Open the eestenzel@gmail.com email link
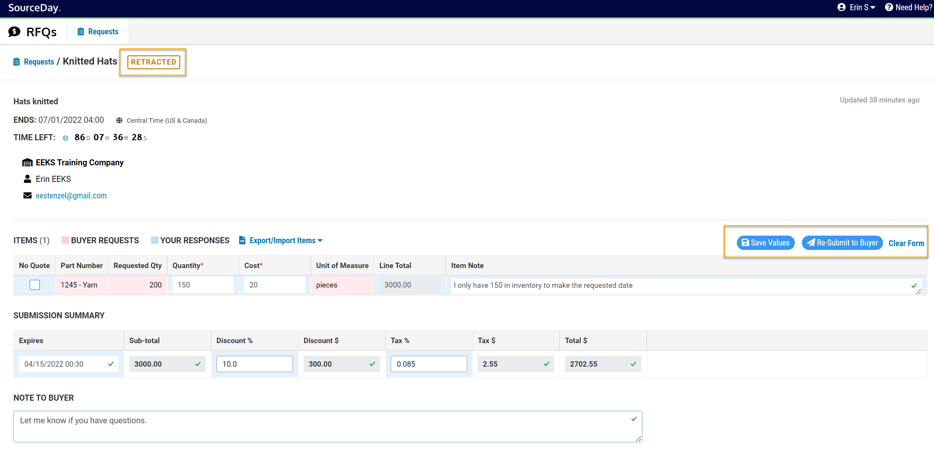Image resolution: width=934 pixels, height=449 pixels. tap(71, 196)
